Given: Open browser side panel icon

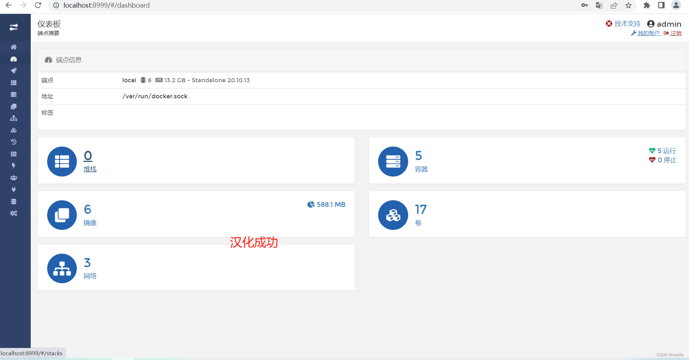Looking at the screenshot, I should coord(661,5).
